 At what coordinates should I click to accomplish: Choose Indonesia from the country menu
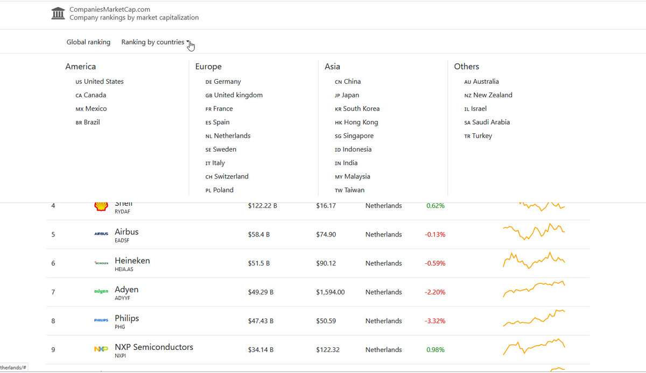tap(353, 149)
